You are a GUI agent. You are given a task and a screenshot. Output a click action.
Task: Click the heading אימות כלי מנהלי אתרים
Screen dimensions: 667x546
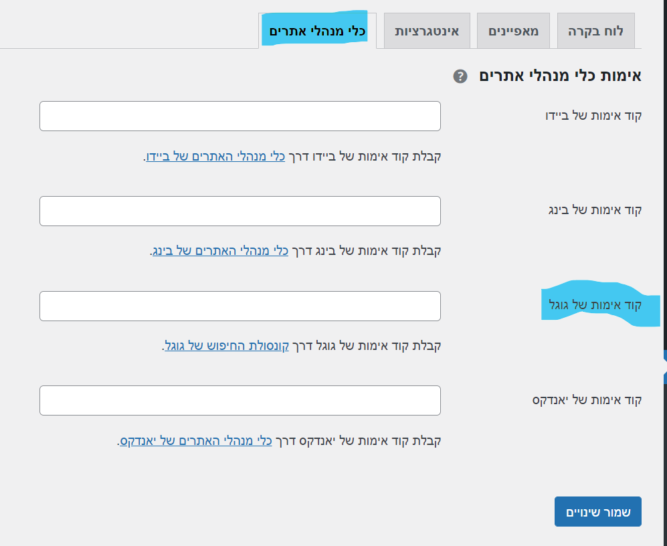[x=560, y=76]
